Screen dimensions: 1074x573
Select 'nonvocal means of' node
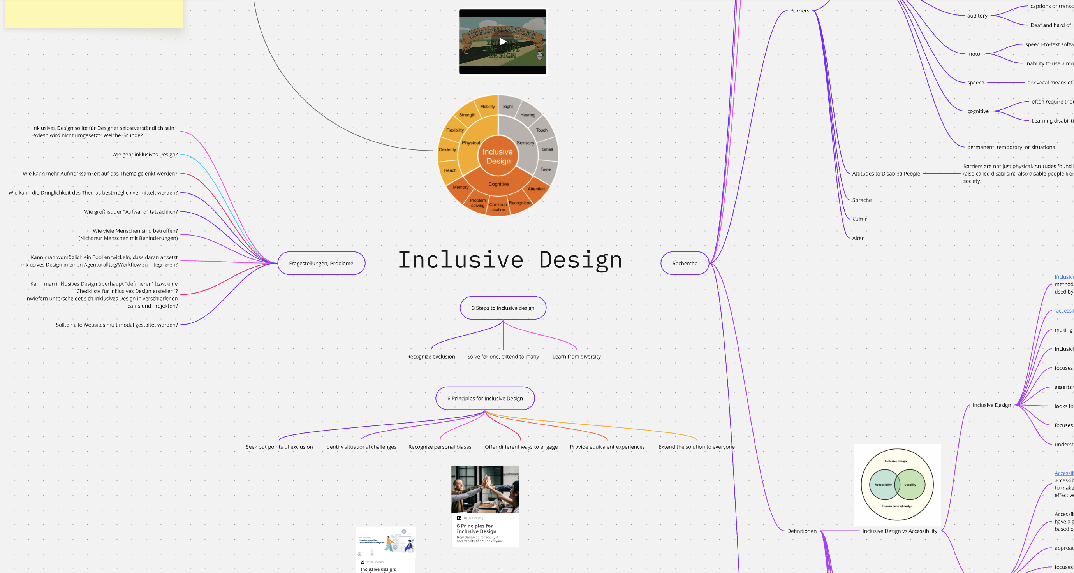pyautogui.click(x=1050, y=83)
